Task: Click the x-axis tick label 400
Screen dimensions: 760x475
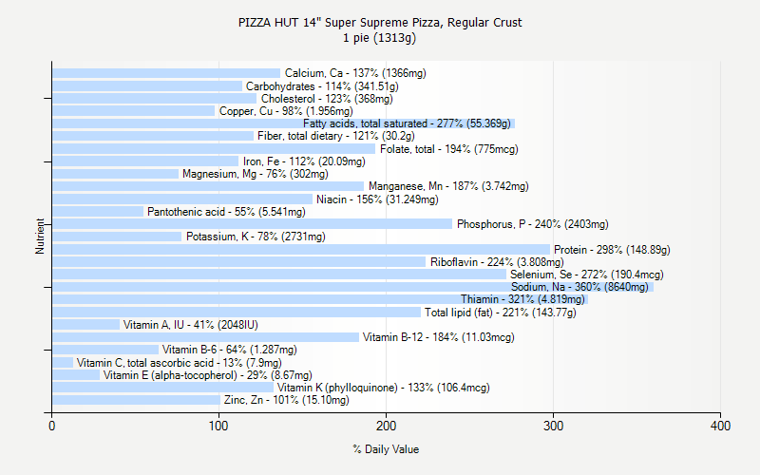Action: [720, 426]
